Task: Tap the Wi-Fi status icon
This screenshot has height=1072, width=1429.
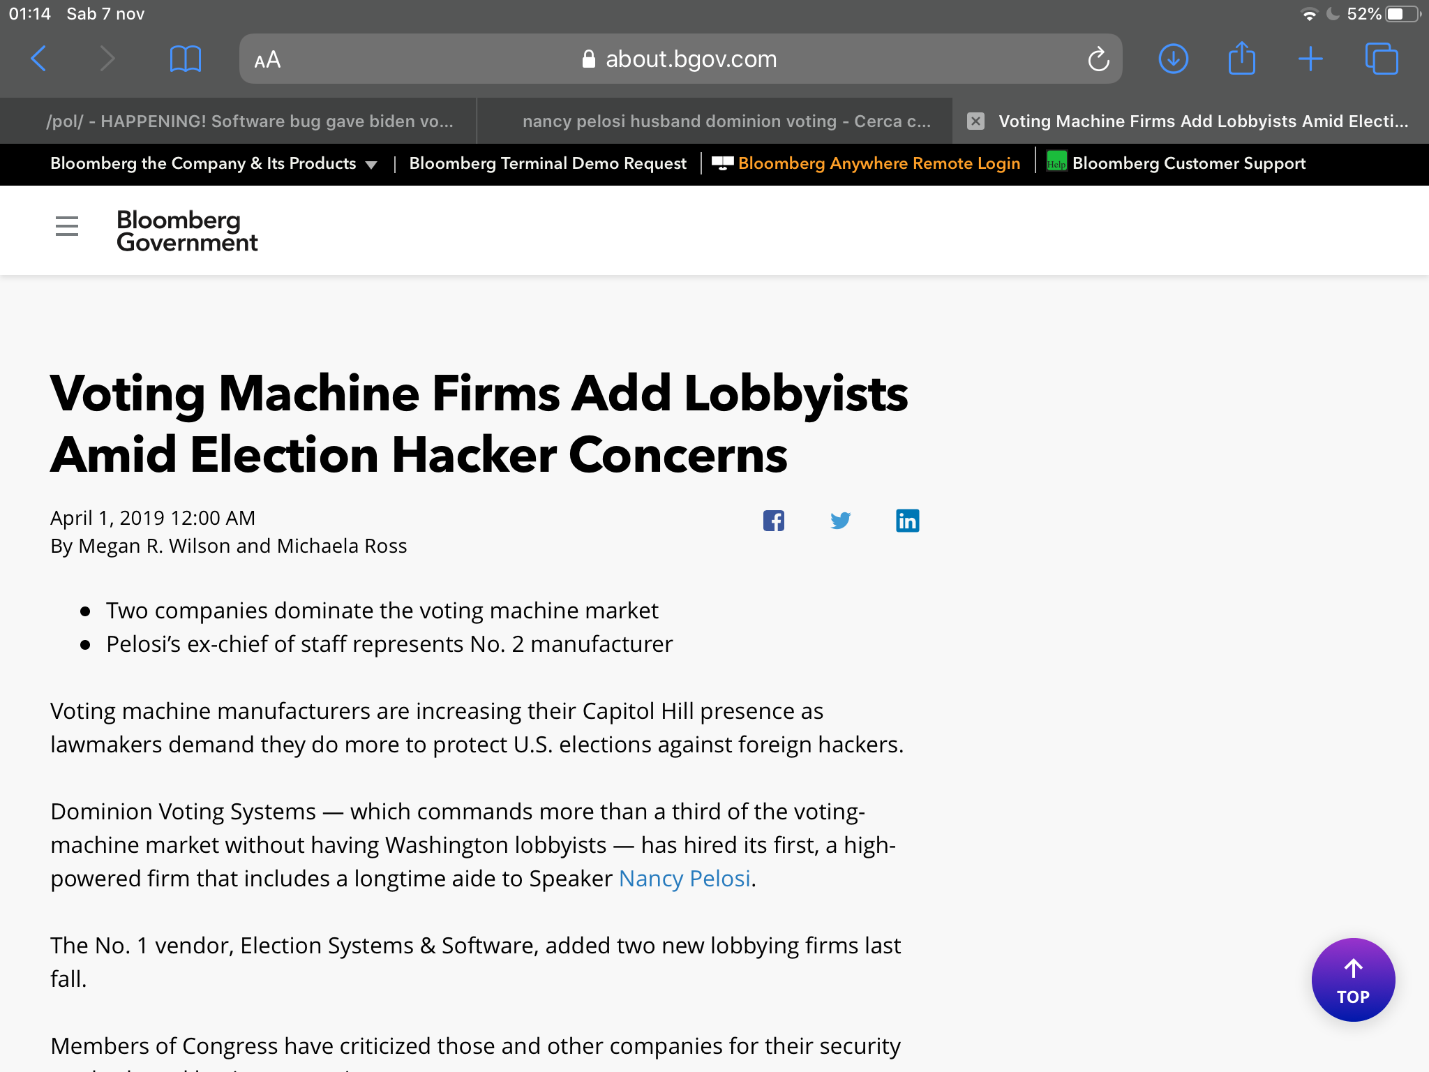Action: [1309, 14]
